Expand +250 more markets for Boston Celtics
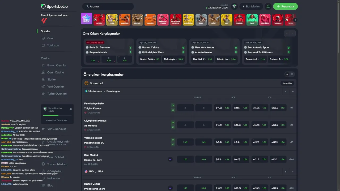This screenshot has width=340, height=191. (x=291, y=188)
